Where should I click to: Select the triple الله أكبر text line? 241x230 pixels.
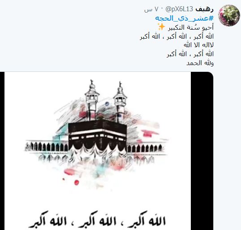coord(176,36)
